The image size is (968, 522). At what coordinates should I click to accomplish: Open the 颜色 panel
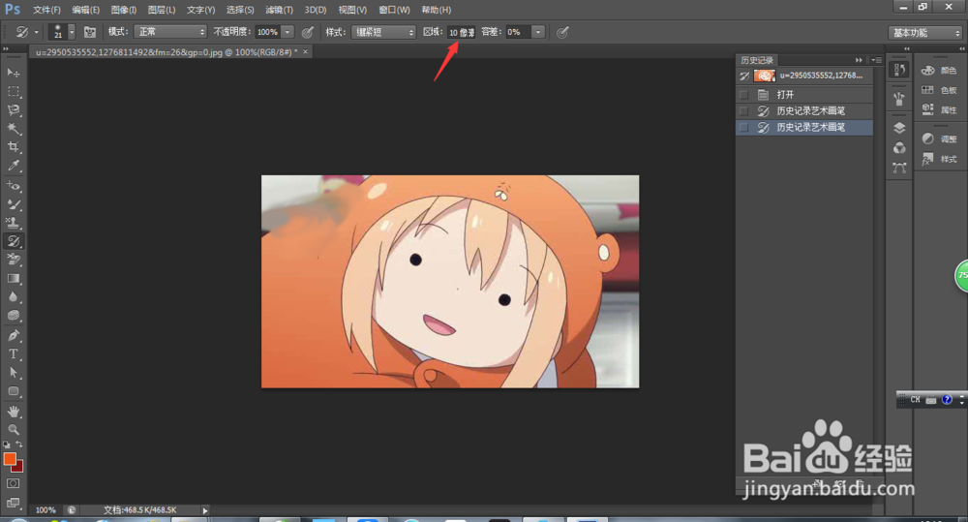pos(940,71)
